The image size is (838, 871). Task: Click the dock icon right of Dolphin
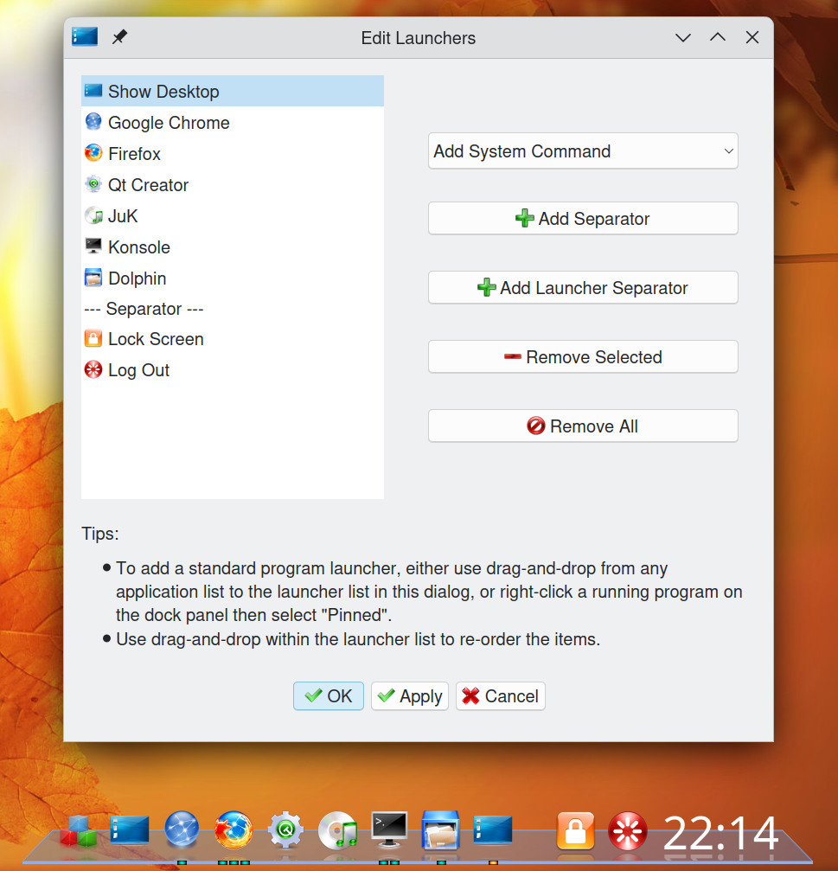tap(493, 829)
